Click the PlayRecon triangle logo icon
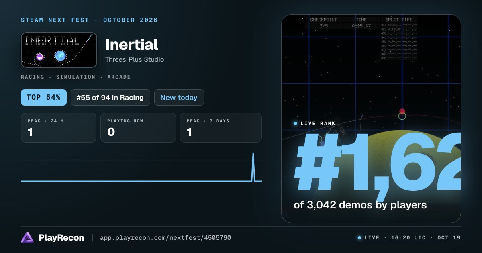 point(27,238)
